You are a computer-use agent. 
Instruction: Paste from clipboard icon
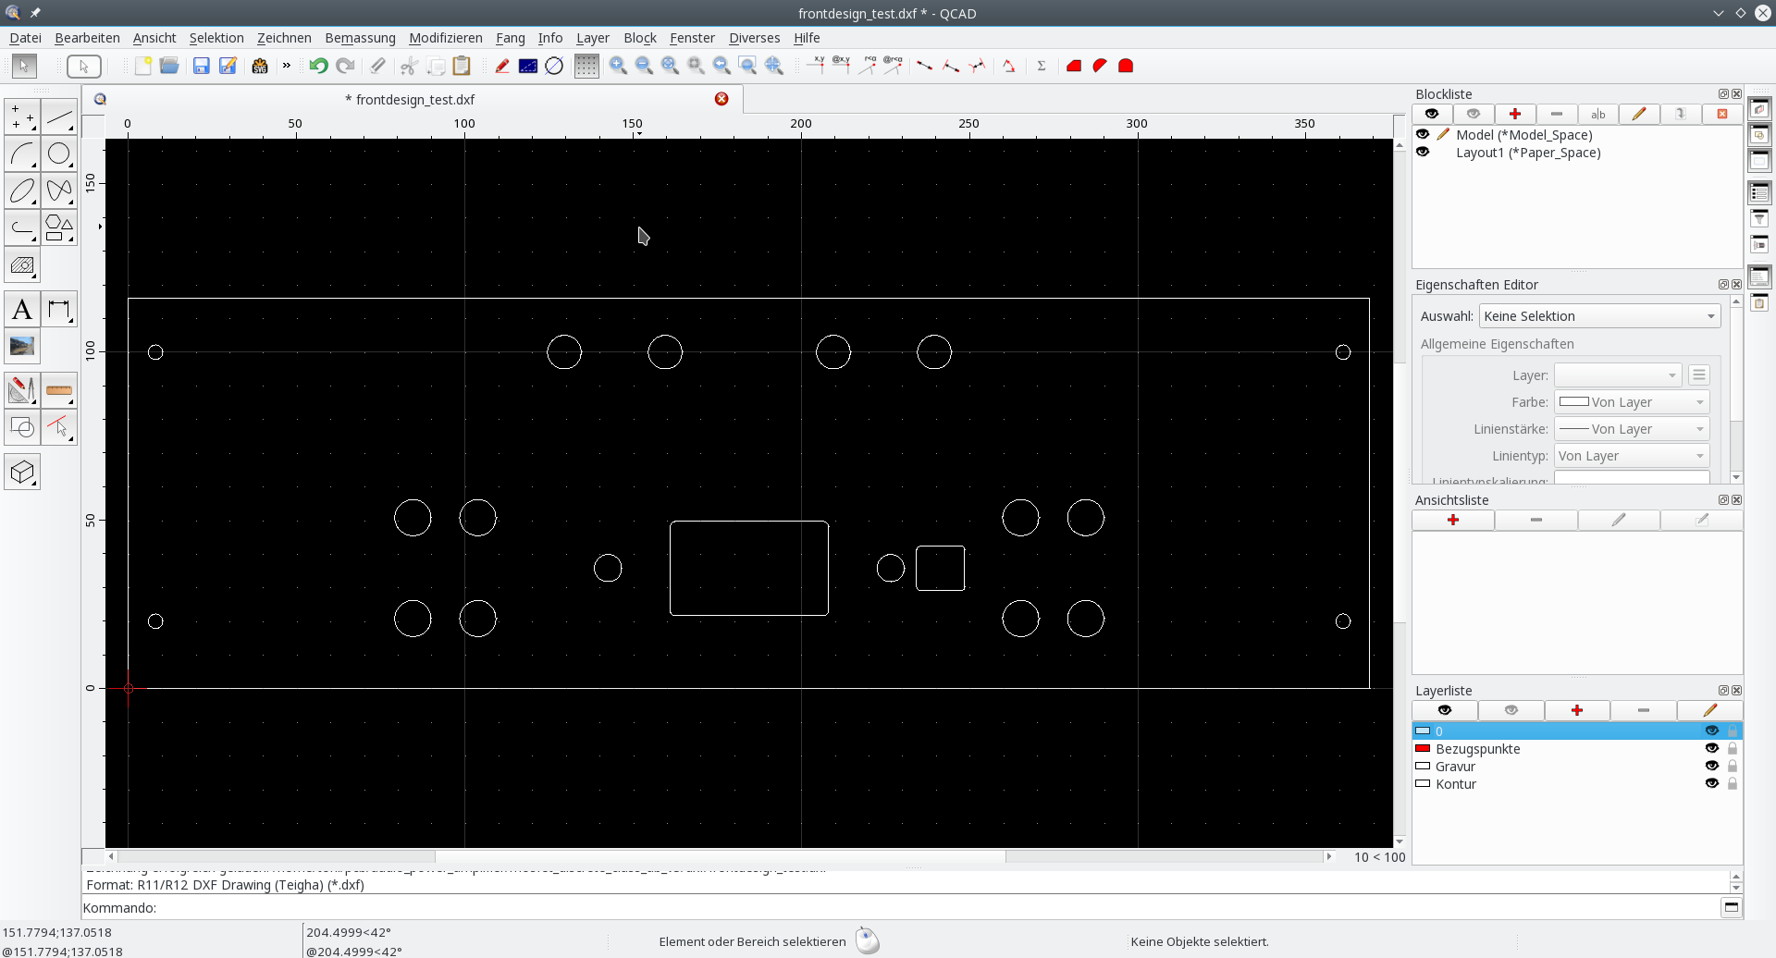click(462, 66)
